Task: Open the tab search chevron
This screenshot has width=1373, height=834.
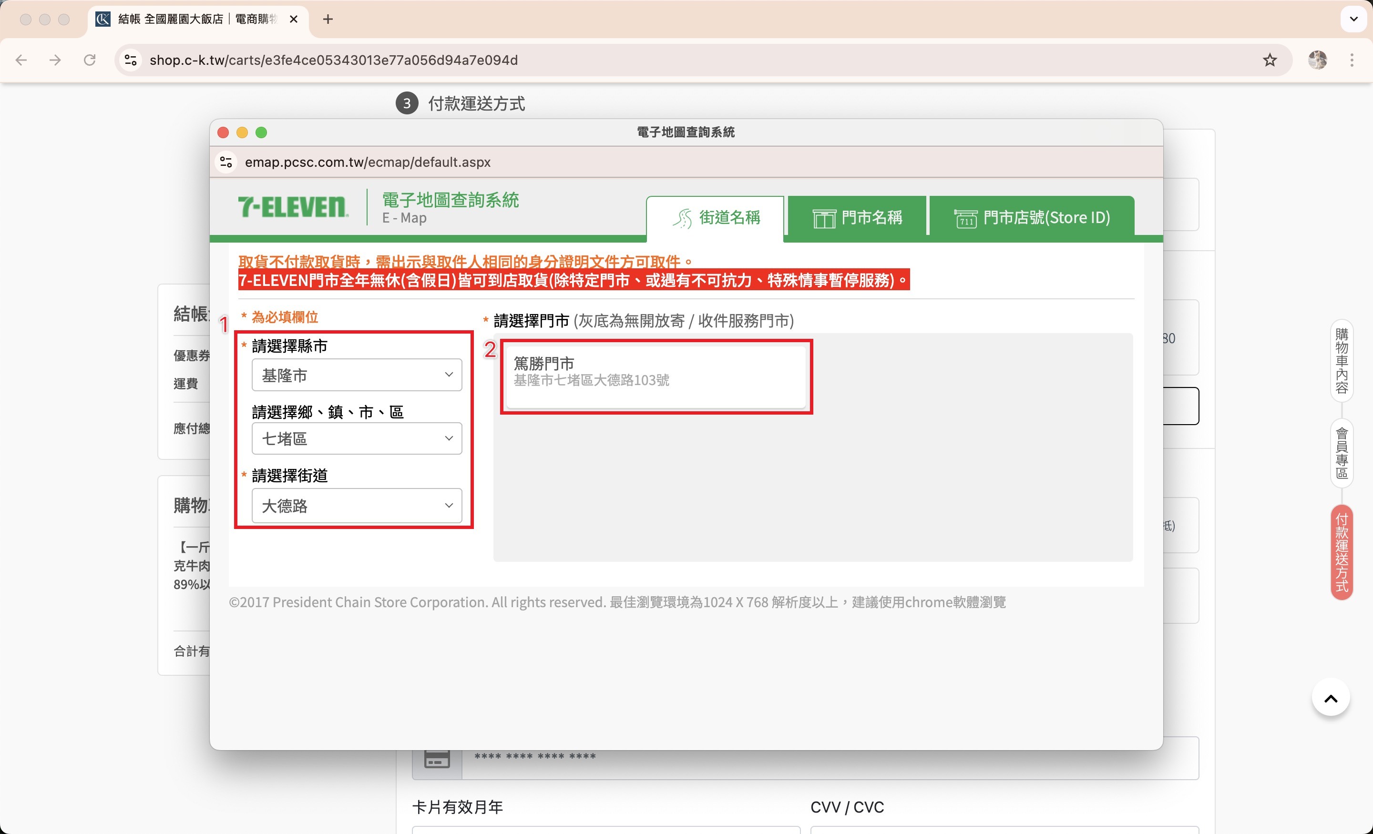Action: point(1353,20)
